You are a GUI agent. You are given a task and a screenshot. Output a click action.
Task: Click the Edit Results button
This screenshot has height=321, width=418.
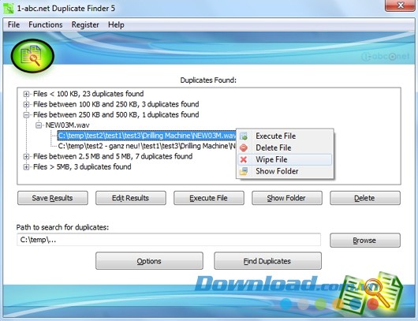point(131,198)
